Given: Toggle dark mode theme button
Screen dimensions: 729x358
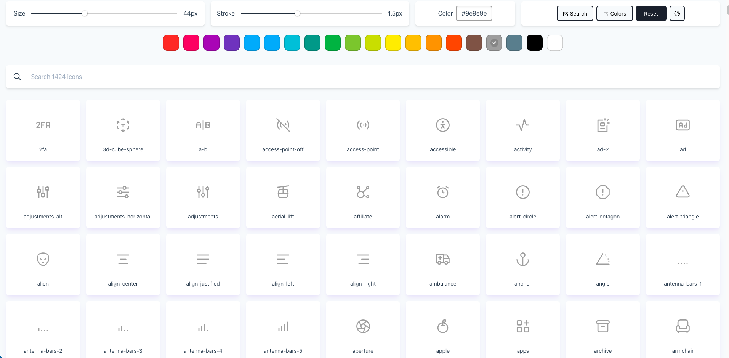Looking at the screenshot, I should [x=677, y=13].
